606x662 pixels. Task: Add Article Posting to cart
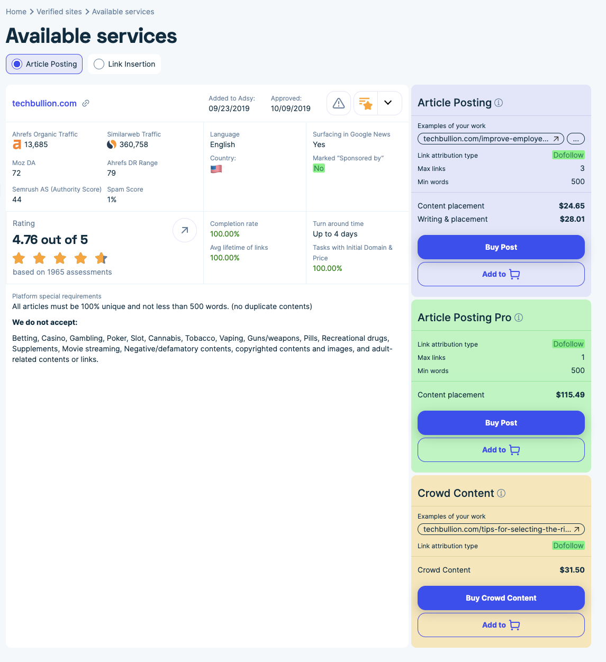click(501, 274)
